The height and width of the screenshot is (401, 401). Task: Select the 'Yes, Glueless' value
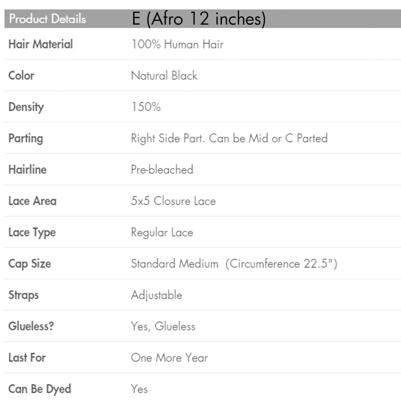pos(163,326)
